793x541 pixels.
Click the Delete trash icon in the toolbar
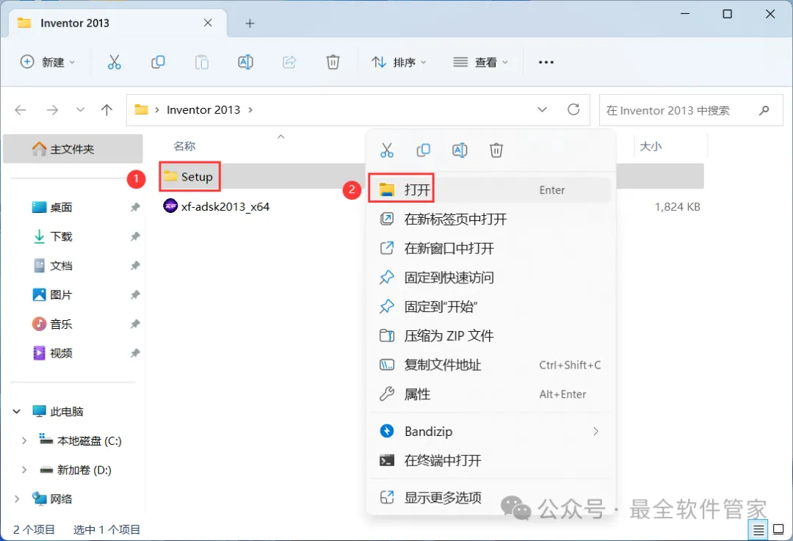coord(333,62)
